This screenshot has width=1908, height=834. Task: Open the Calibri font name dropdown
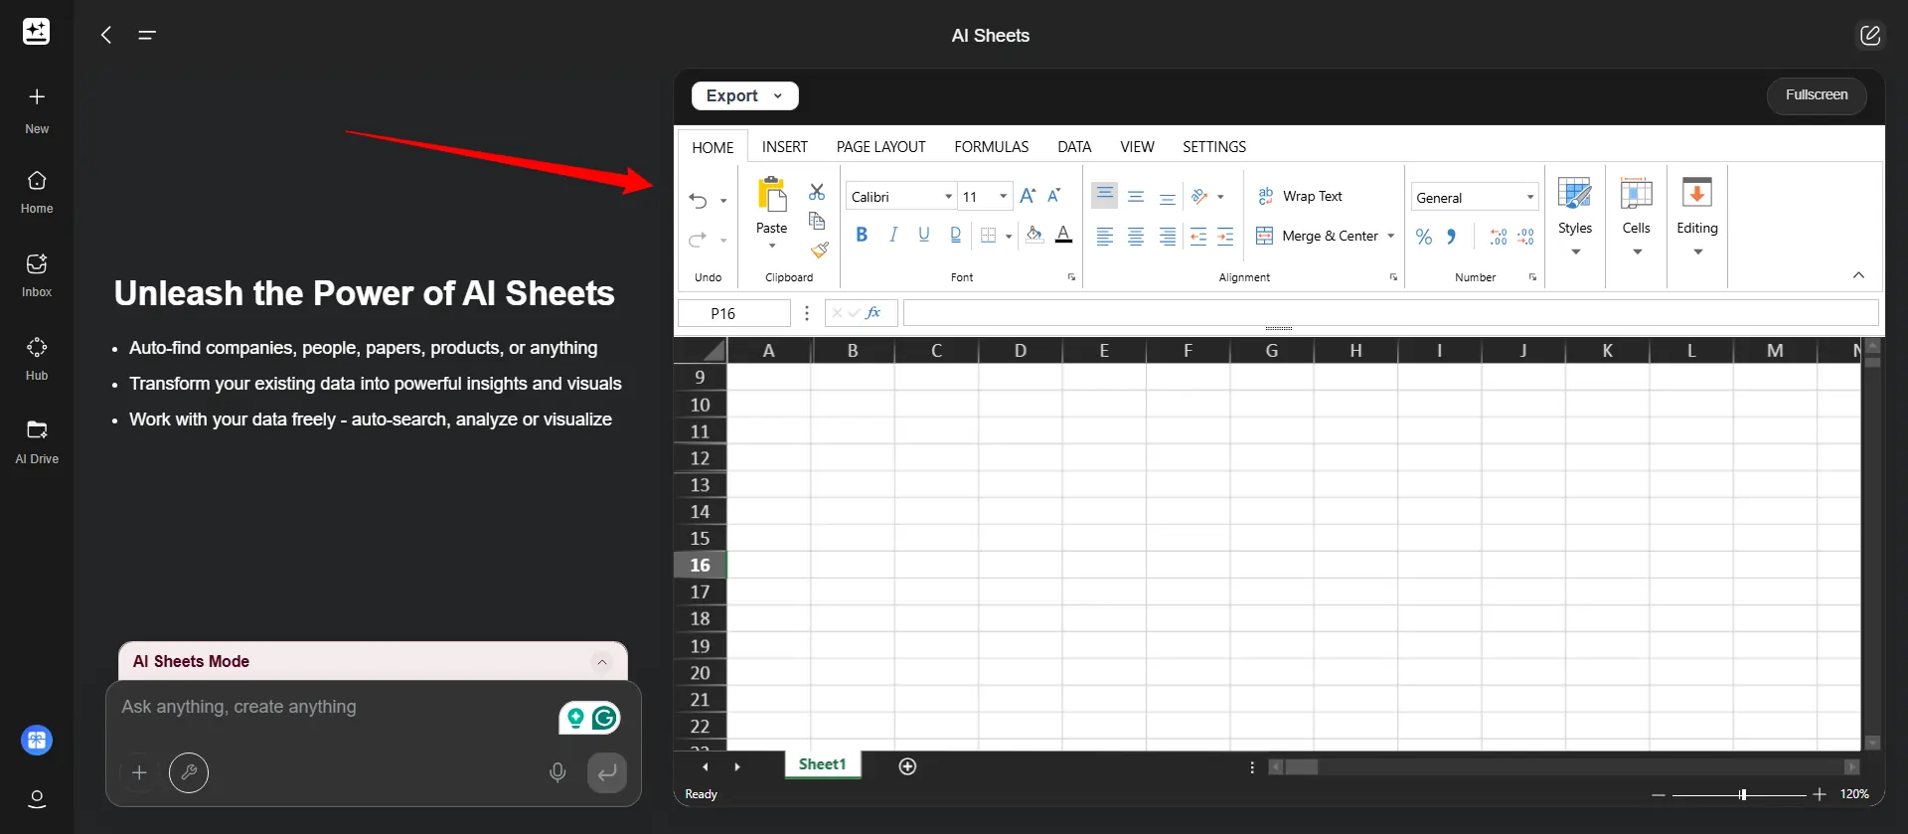(948, 197)
